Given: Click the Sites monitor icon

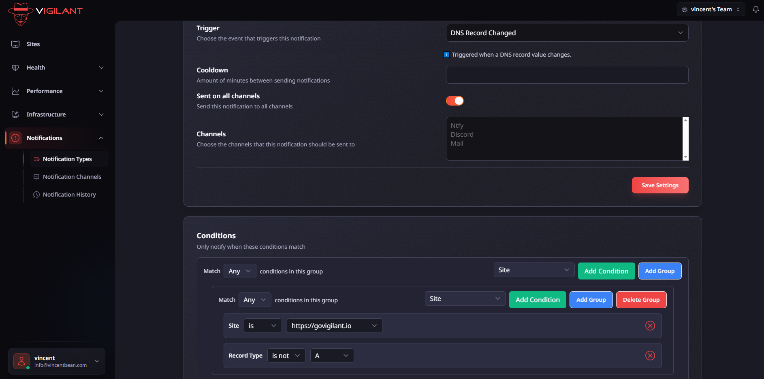Looking at the screenshot, I should [15, 44].
